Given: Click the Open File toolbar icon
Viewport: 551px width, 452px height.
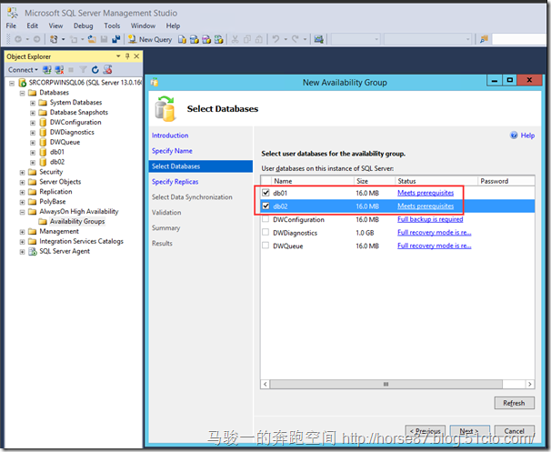Looking at the screenshot, I should click(92, 39).
